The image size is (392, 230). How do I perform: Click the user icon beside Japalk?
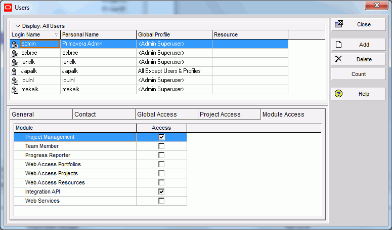(x=14, y=71)
